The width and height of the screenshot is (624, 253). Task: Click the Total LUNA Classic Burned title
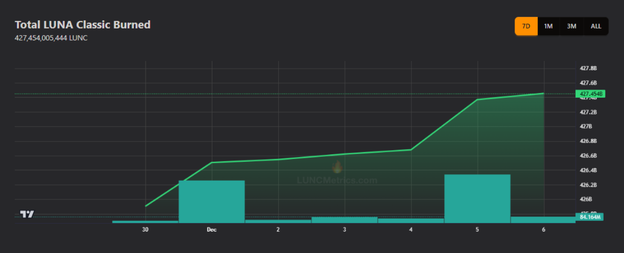coord(83,24)
